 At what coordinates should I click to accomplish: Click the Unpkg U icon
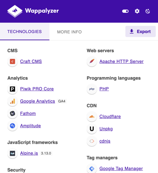(x=92, y=129)
